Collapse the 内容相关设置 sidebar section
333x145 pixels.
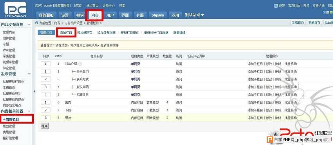tap(29, 111)
